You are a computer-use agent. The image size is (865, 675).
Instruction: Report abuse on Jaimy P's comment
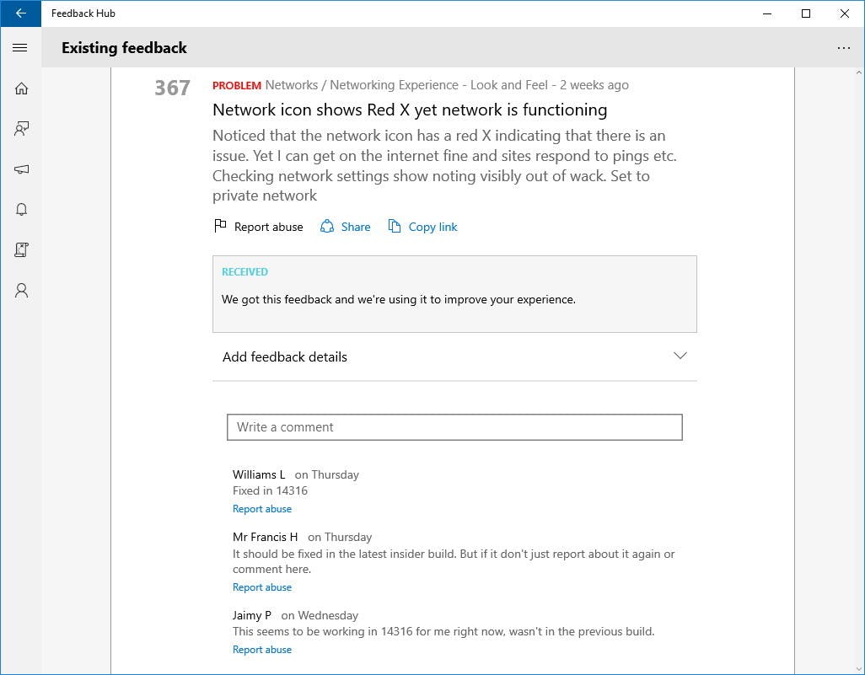pyautogui.click(x=262, y=650)
